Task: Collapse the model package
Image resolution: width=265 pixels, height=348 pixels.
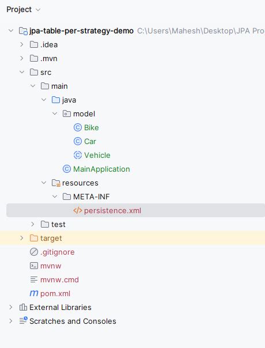Action: pos(55,114)
